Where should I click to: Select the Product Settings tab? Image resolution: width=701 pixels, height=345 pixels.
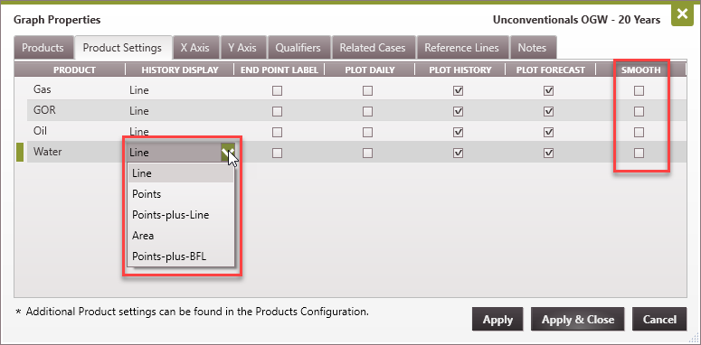point(122,48)
